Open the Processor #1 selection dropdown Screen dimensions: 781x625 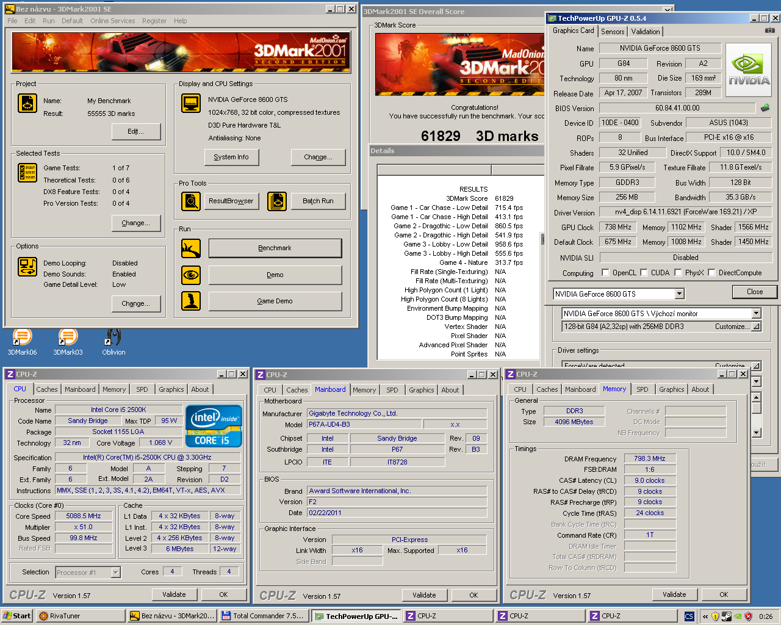pyautogui.click(x=115, y=573)
